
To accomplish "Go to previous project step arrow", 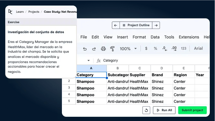I will (116, 25).
